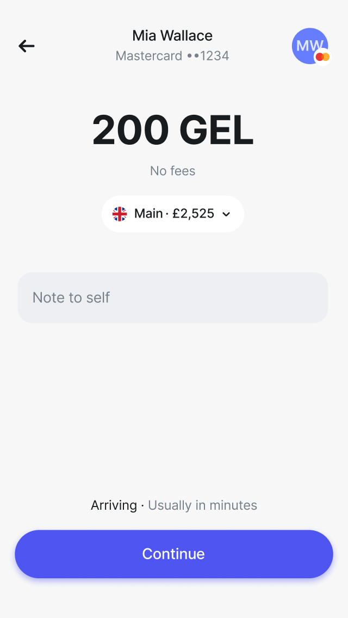Click the Mastercard logo badge on the avatar
The height and width of the screenshot is (618, 348).
(323, 57)
